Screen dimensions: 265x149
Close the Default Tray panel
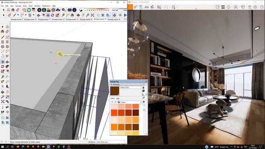coord(146,82)
